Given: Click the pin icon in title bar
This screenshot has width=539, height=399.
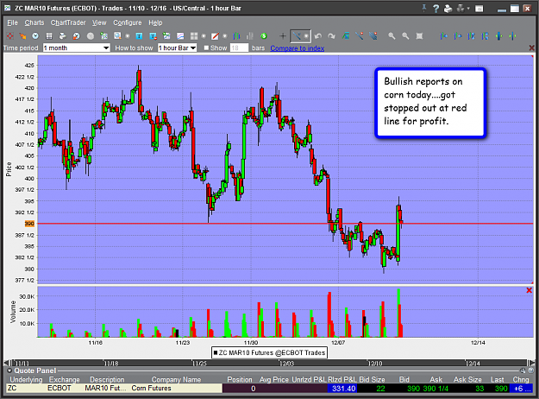Looking at the screenshot, I should point(424,9).
